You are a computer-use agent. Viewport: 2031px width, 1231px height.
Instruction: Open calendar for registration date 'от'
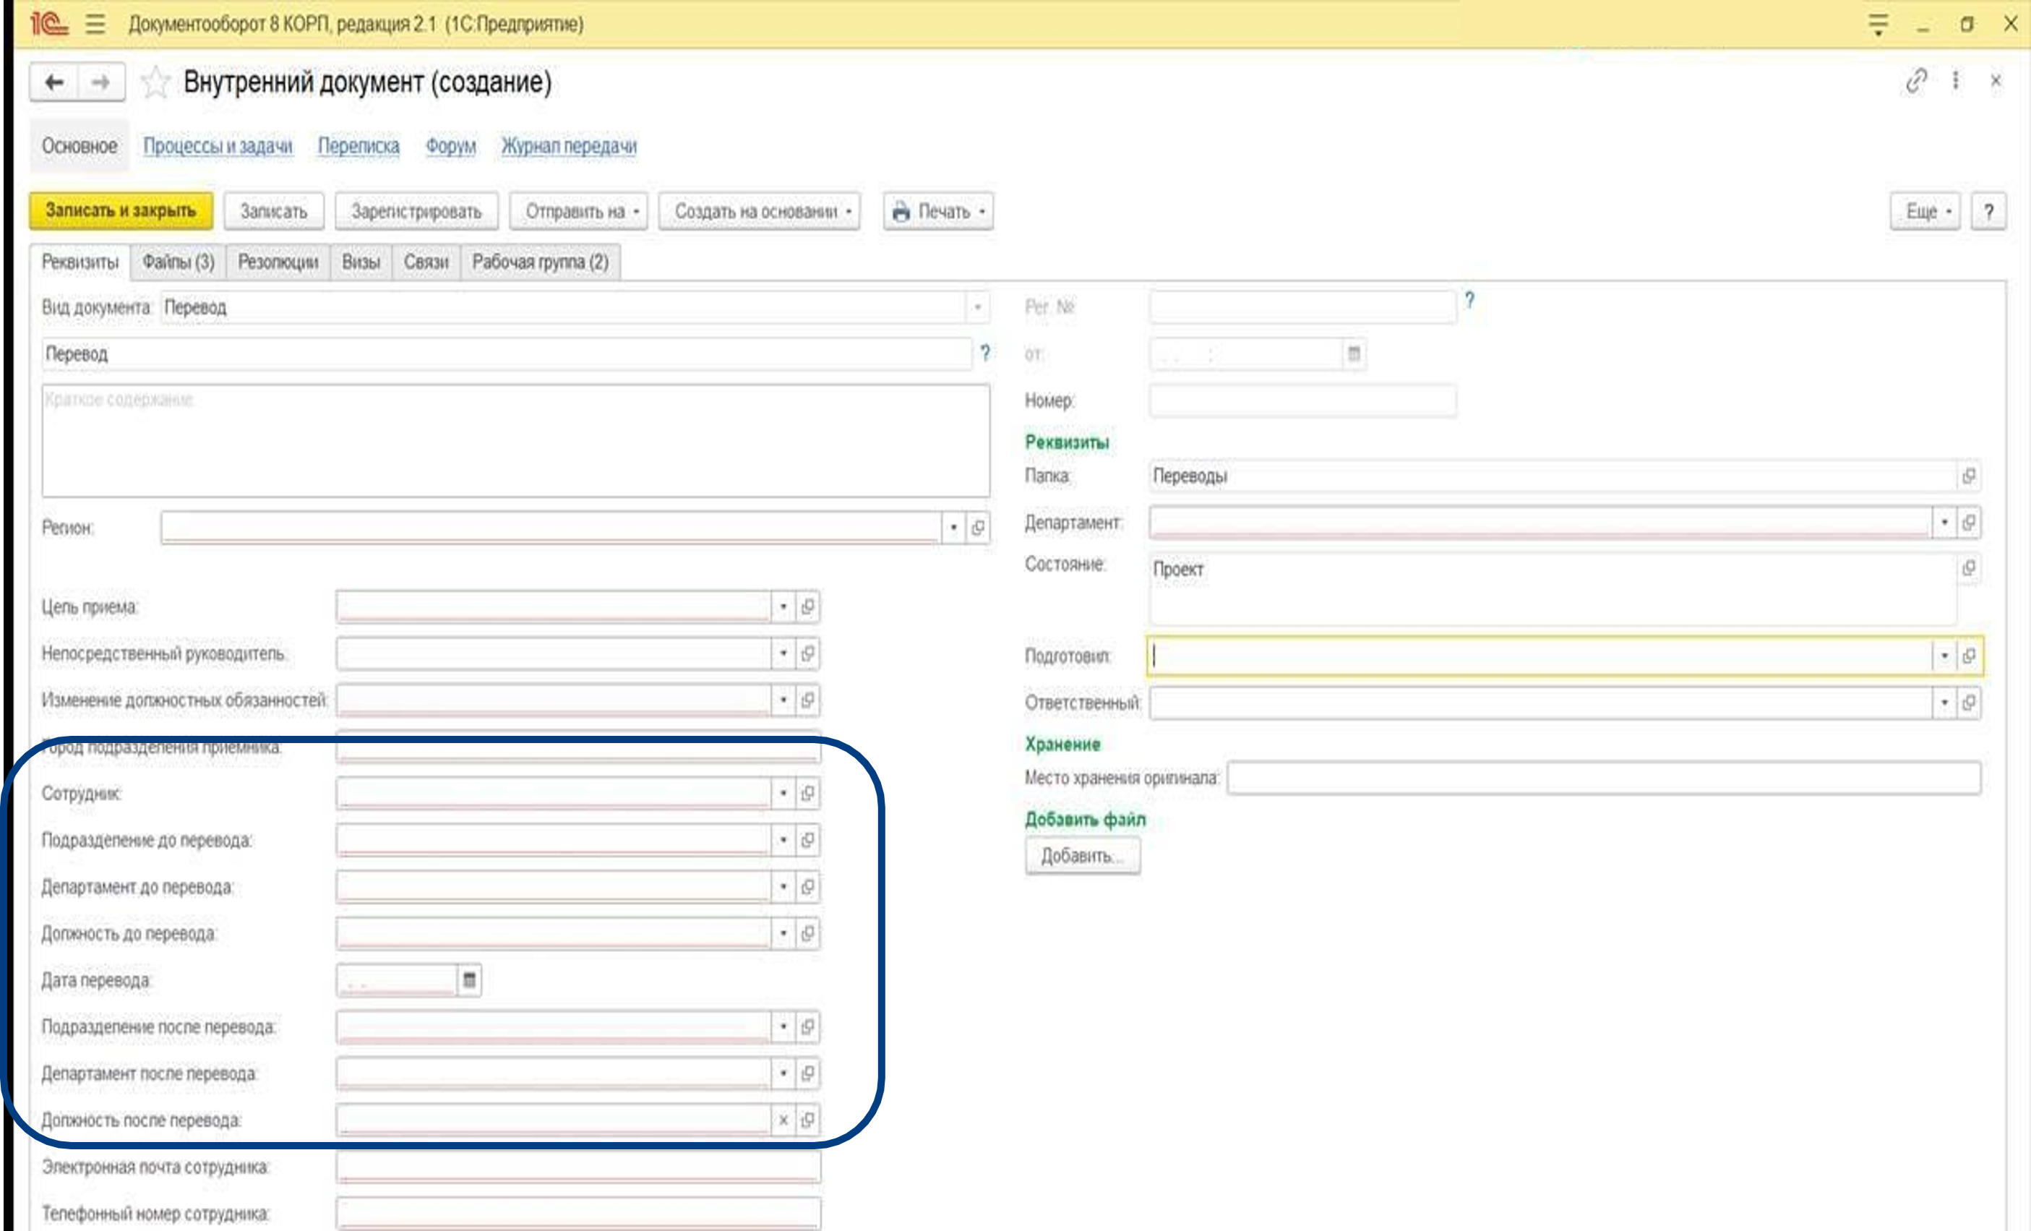pos(1354,353)
